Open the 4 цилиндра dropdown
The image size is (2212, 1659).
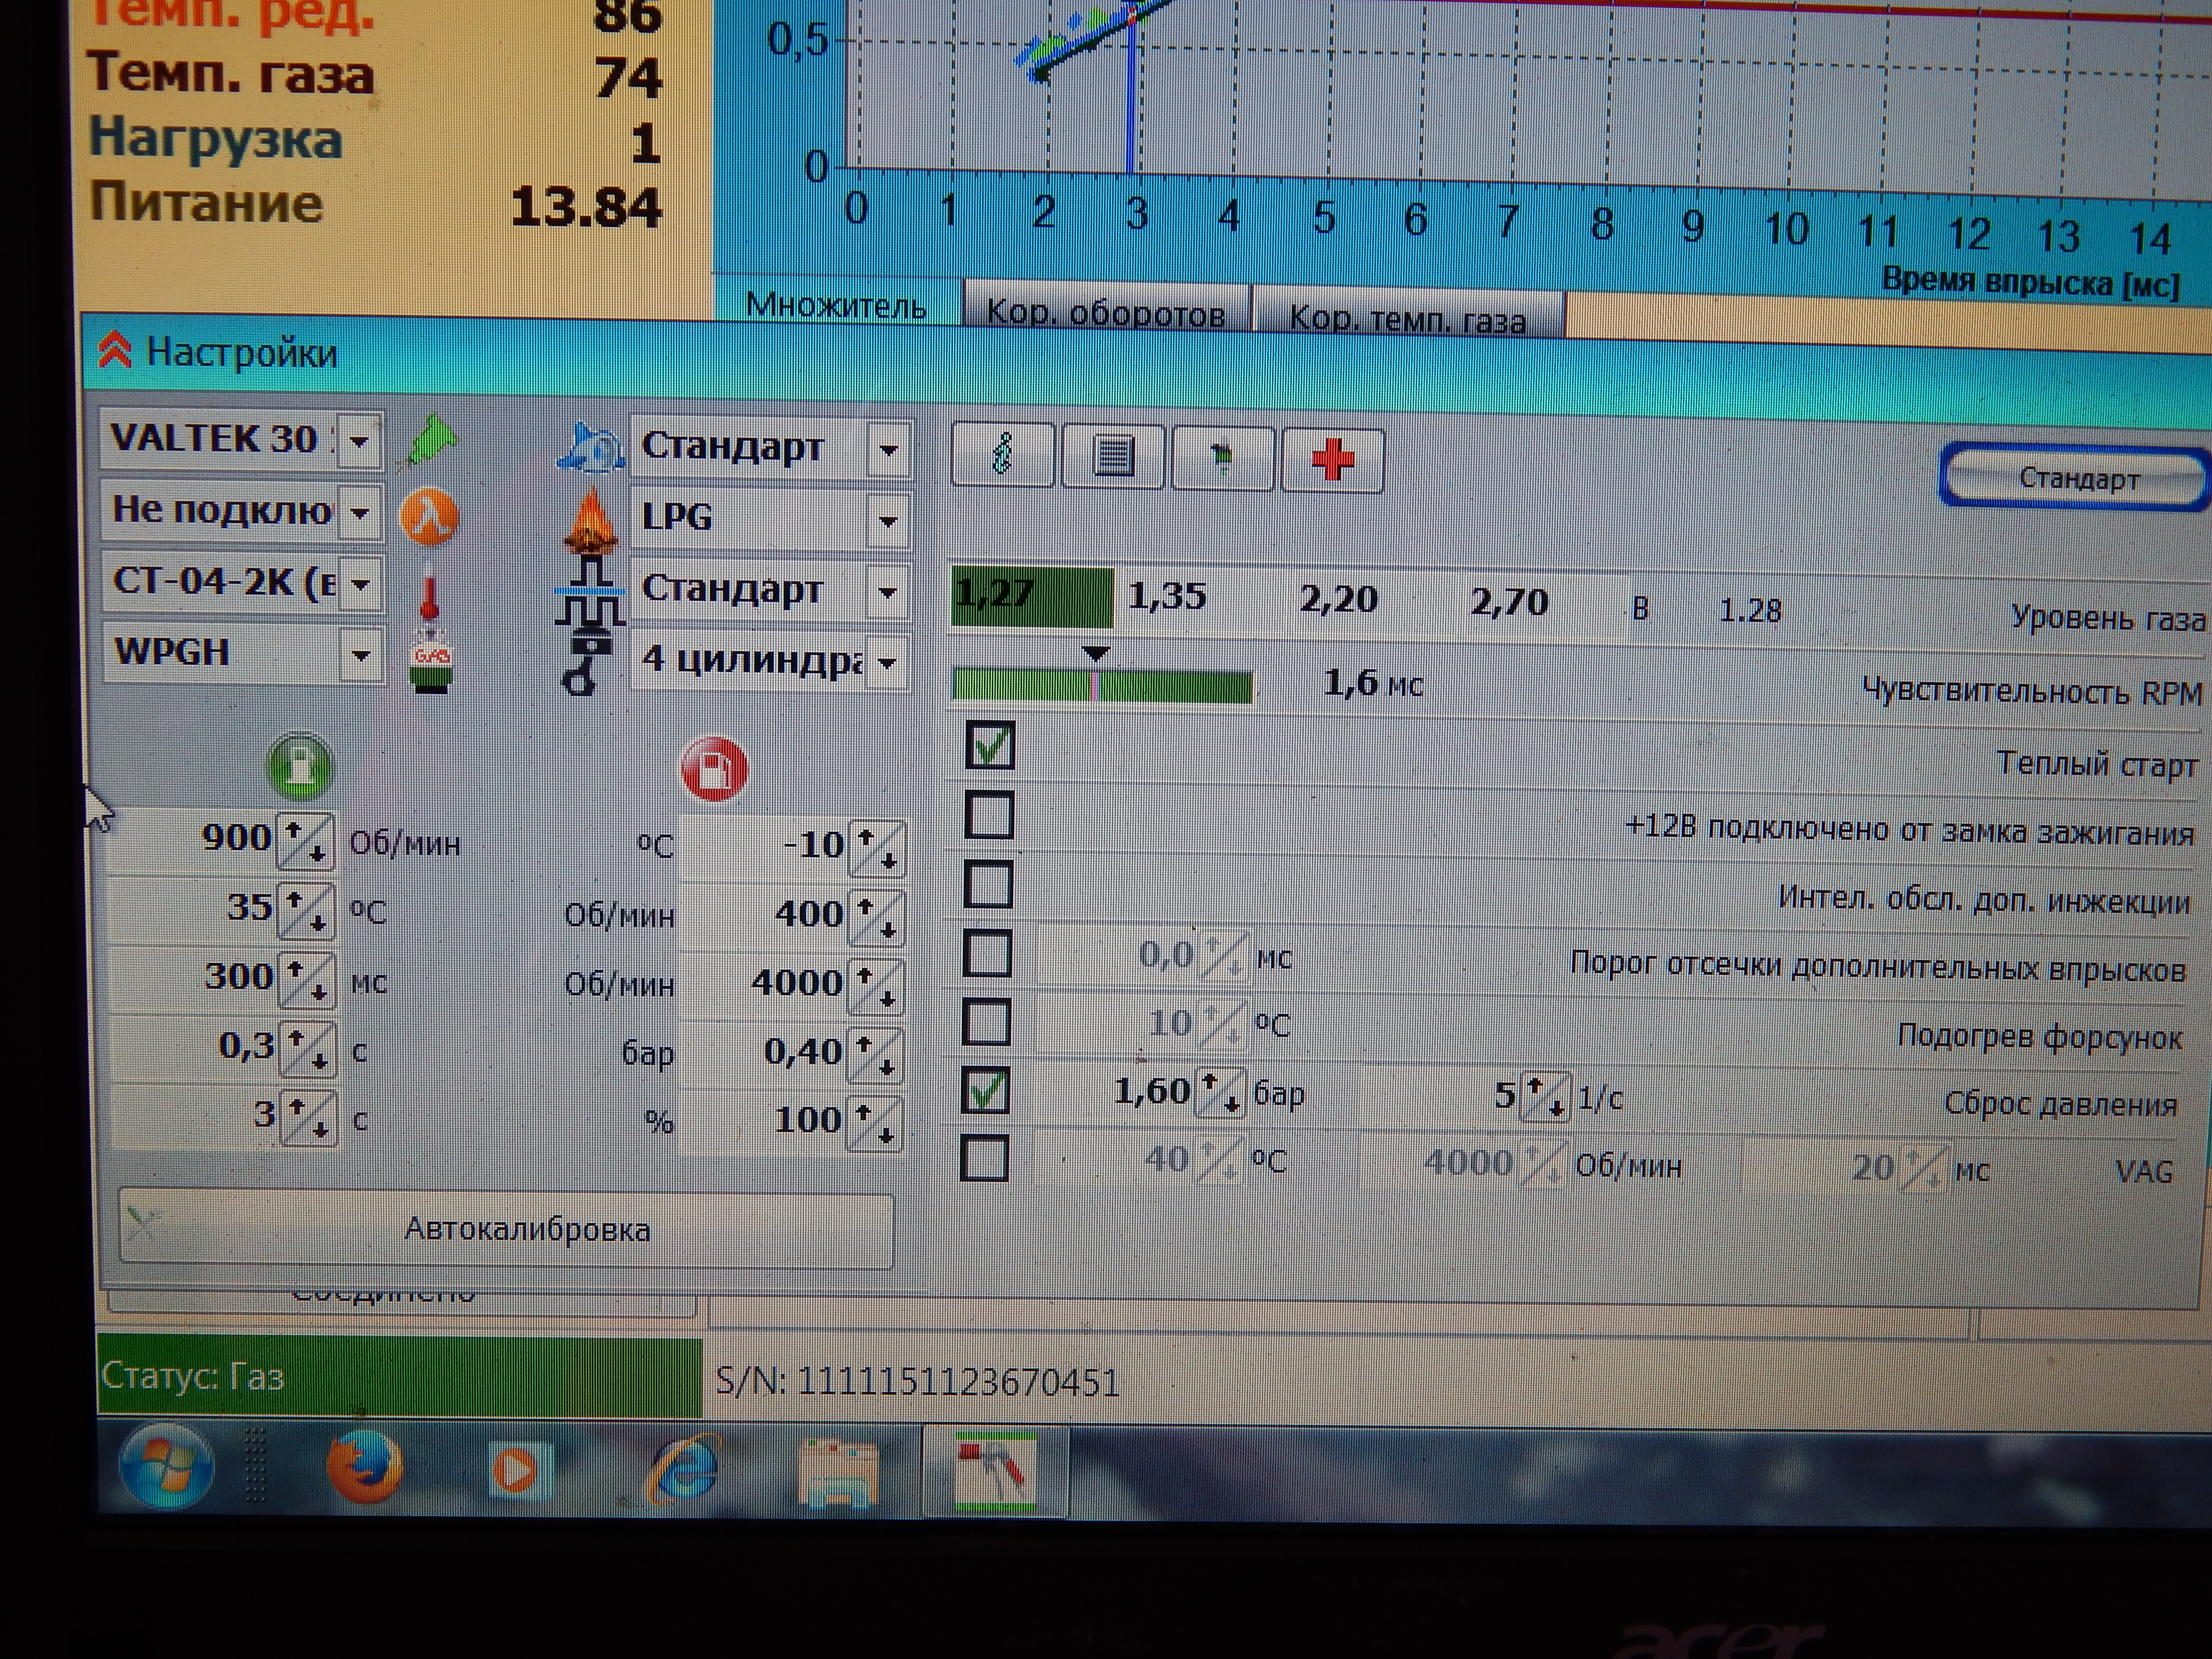pyautogui.click(x=887, y=662)
